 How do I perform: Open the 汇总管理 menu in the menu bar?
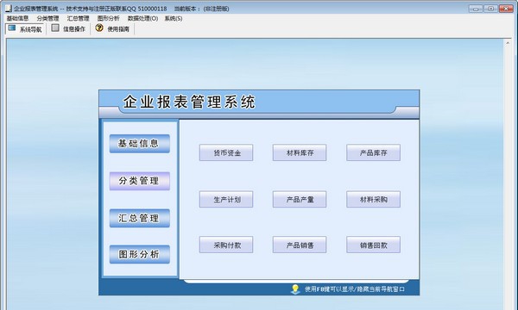(78, 18)
